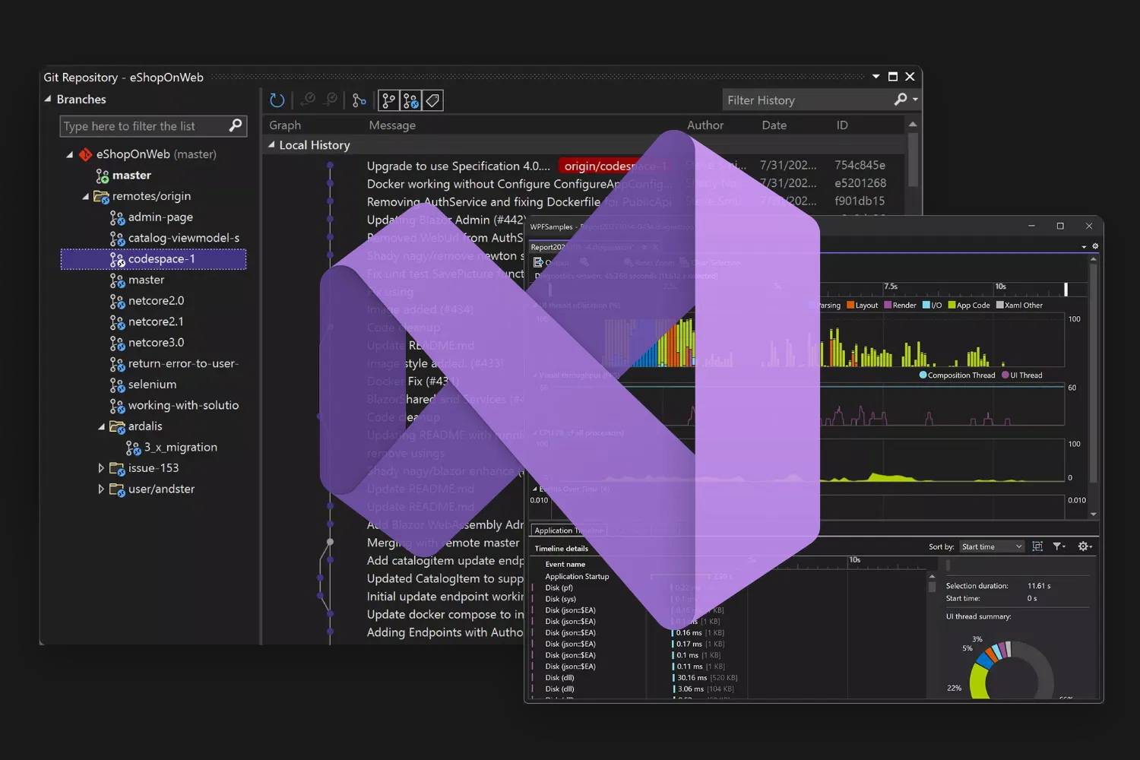Screen dimensions: 1140x760
Task: Click the tag icon to show tags
Action: click(x=432, y=100)
